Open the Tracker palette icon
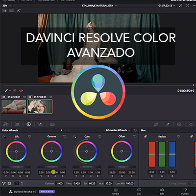 (x=191, y=124)
